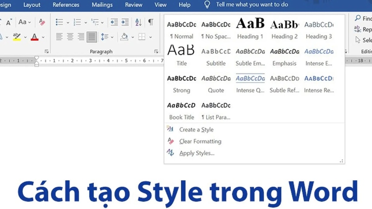
Task: Click the Increase Indent icon
Action: tap(125, 22)
